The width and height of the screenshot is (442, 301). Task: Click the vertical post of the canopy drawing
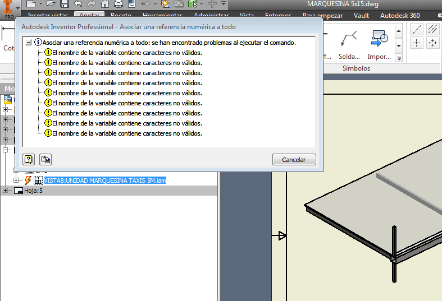(394, 254)
